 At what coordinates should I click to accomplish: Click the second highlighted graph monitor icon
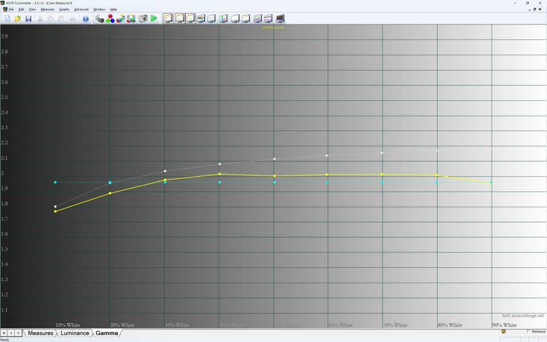tap(180, 18)
